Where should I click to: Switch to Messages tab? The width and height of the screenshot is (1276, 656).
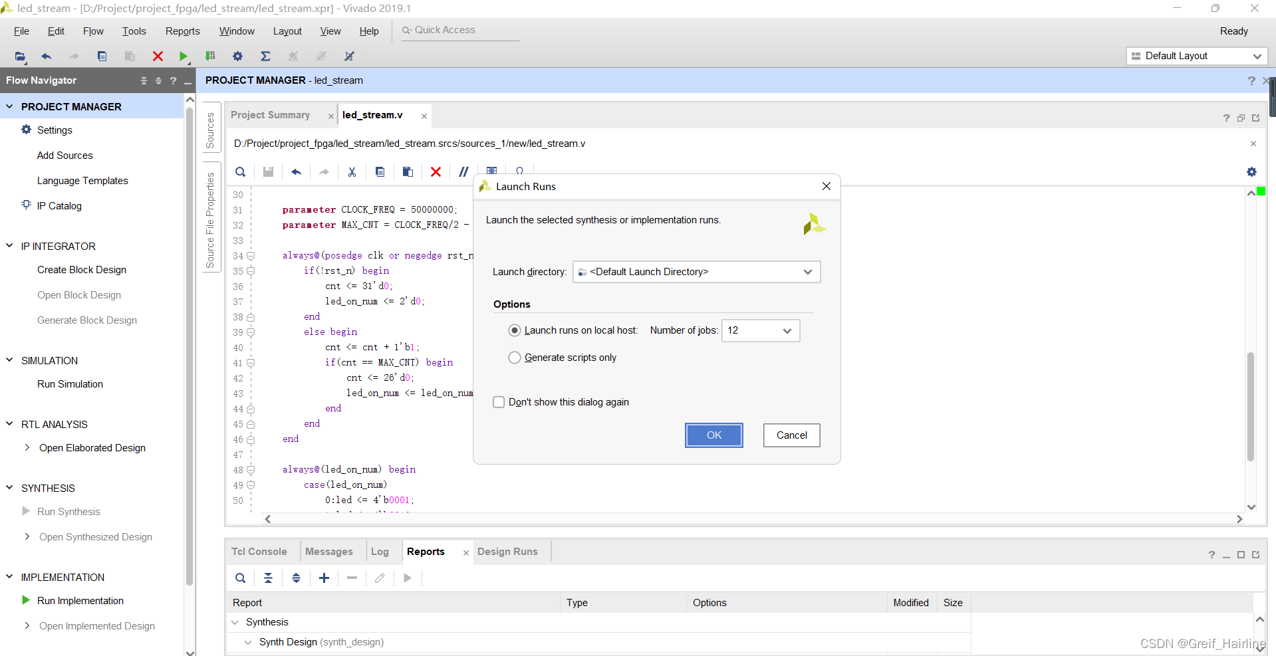(329, 552)
